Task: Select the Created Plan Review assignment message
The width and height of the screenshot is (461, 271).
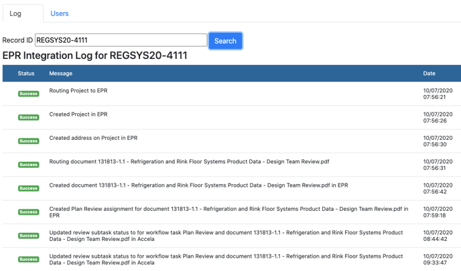Action: tap(228, 212)
